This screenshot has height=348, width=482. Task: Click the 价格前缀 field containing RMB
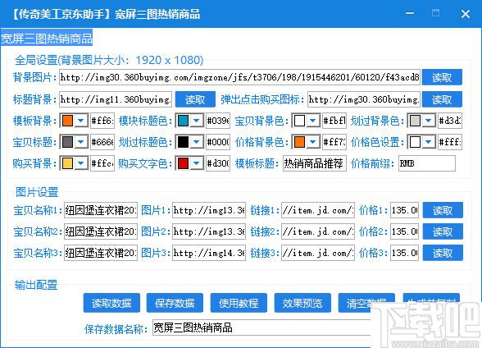(427, 163)
